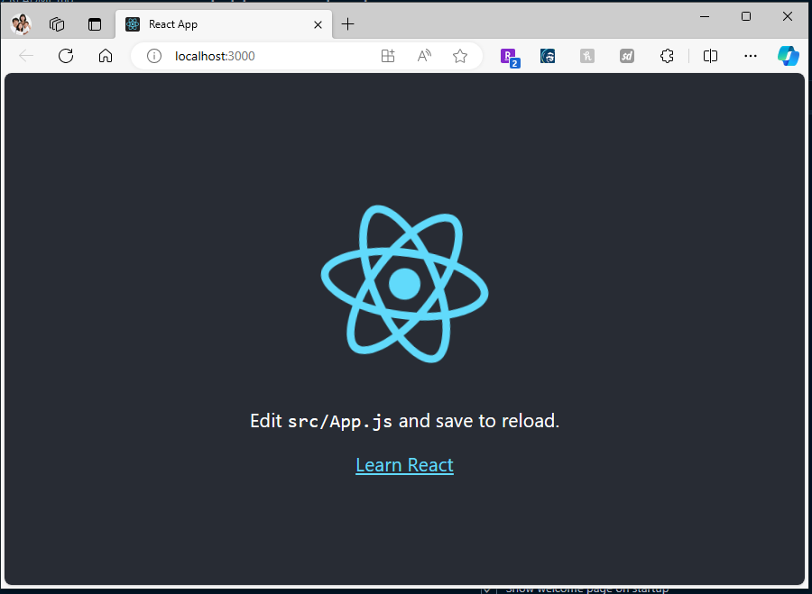Refresh the localhost page

tap(66, 56)
